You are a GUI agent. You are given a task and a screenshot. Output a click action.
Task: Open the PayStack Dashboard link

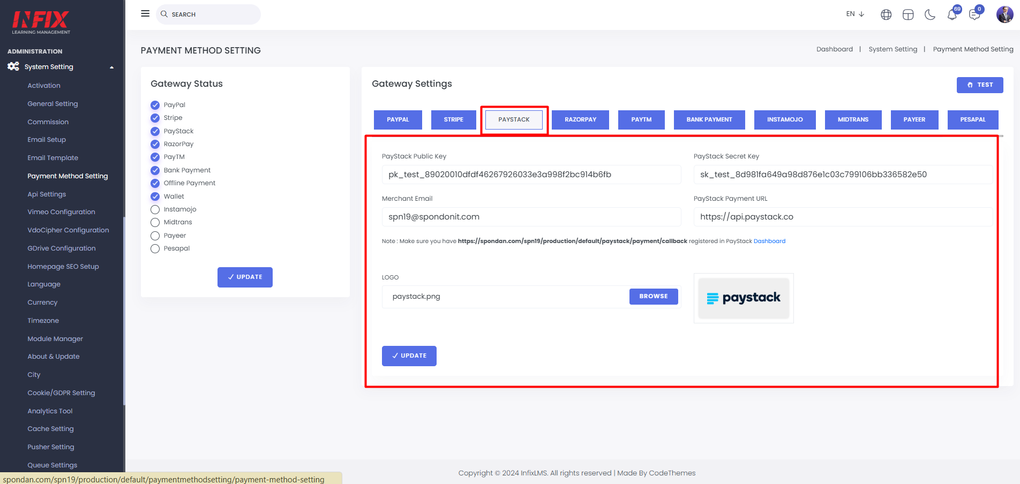point(769,241)
